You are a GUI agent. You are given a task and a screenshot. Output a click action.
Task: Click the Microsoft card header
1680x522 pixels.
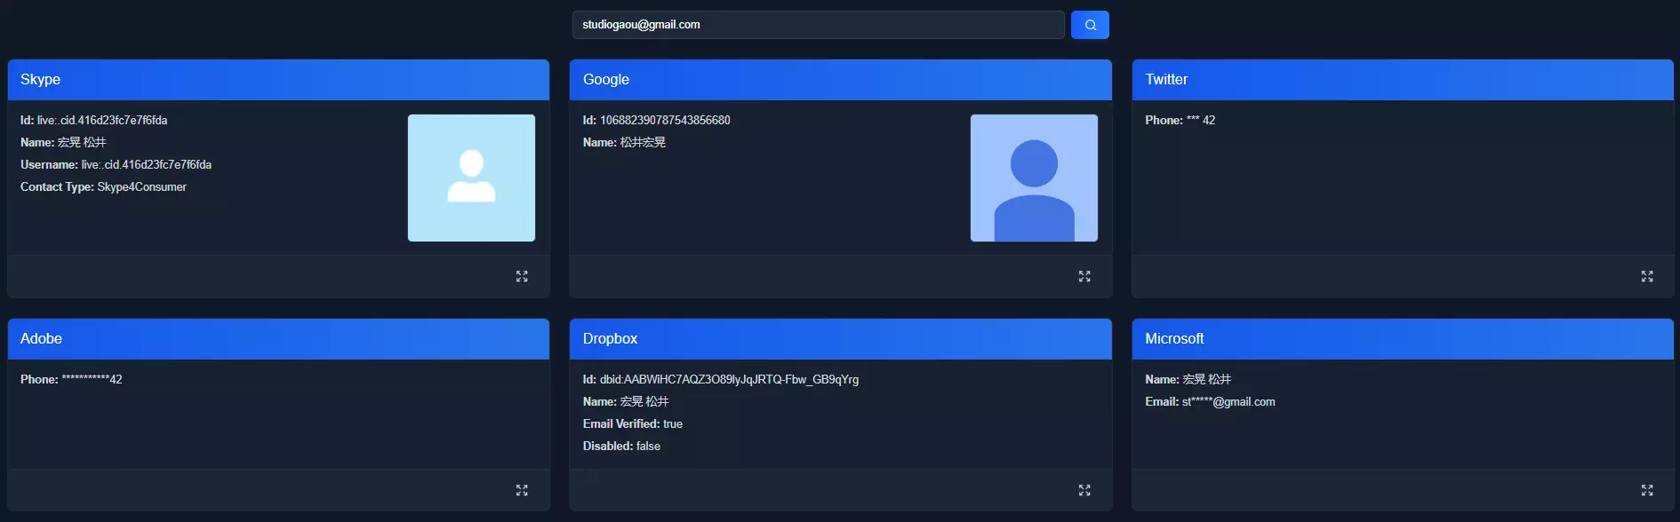(1403, 339)
